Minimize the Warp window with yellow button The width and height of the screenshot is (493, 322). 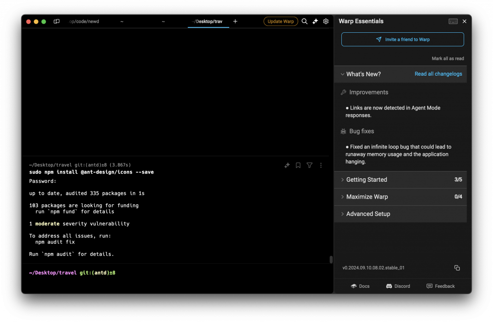coord(36,21)
